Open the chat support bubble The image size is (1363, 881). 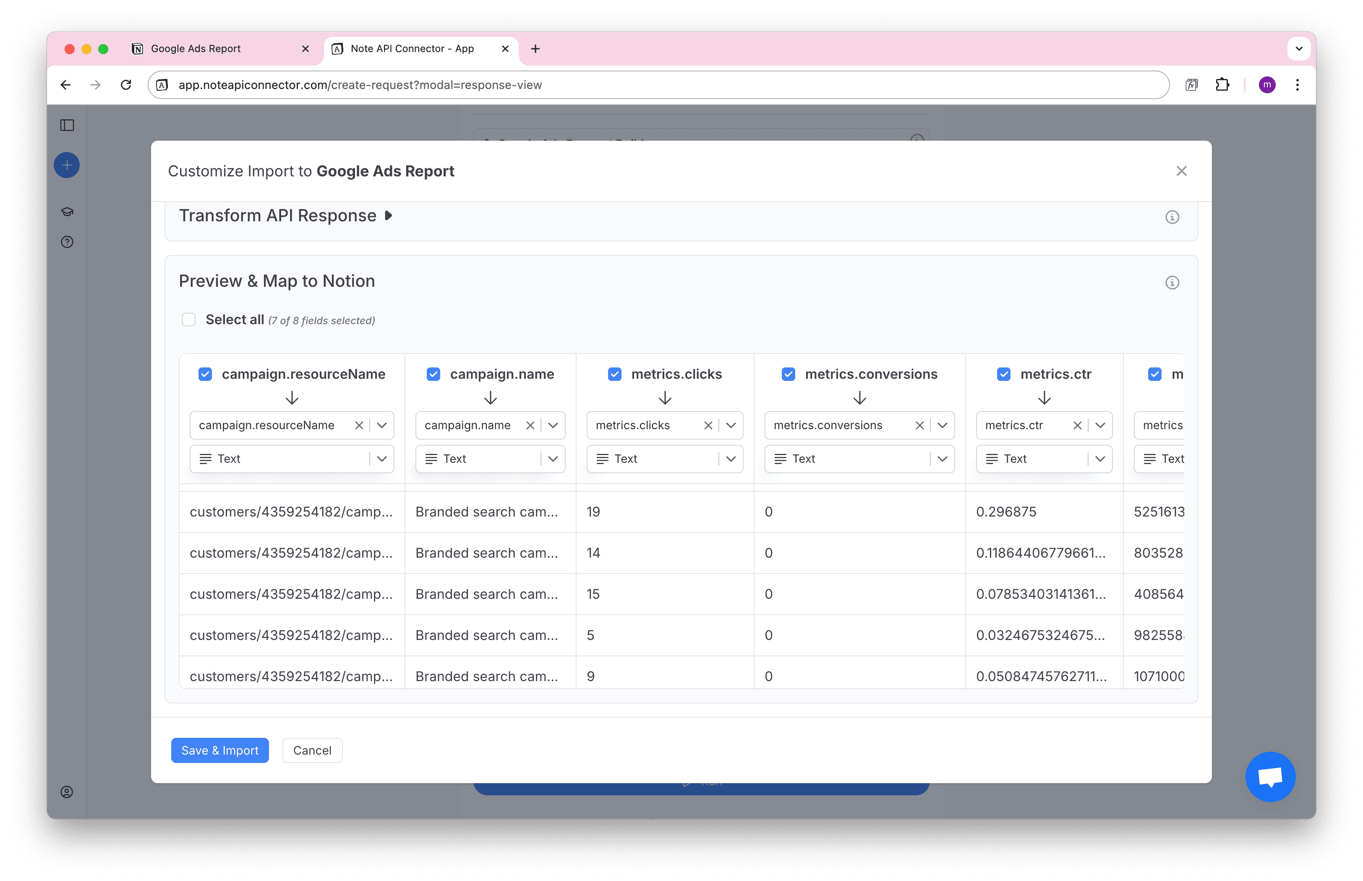pyautogui.click(x=1270, y=776)
